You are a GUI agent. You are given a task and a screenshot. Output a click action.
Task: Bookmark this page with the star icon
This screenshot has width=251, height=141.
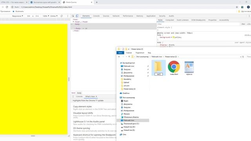point(237,7)
